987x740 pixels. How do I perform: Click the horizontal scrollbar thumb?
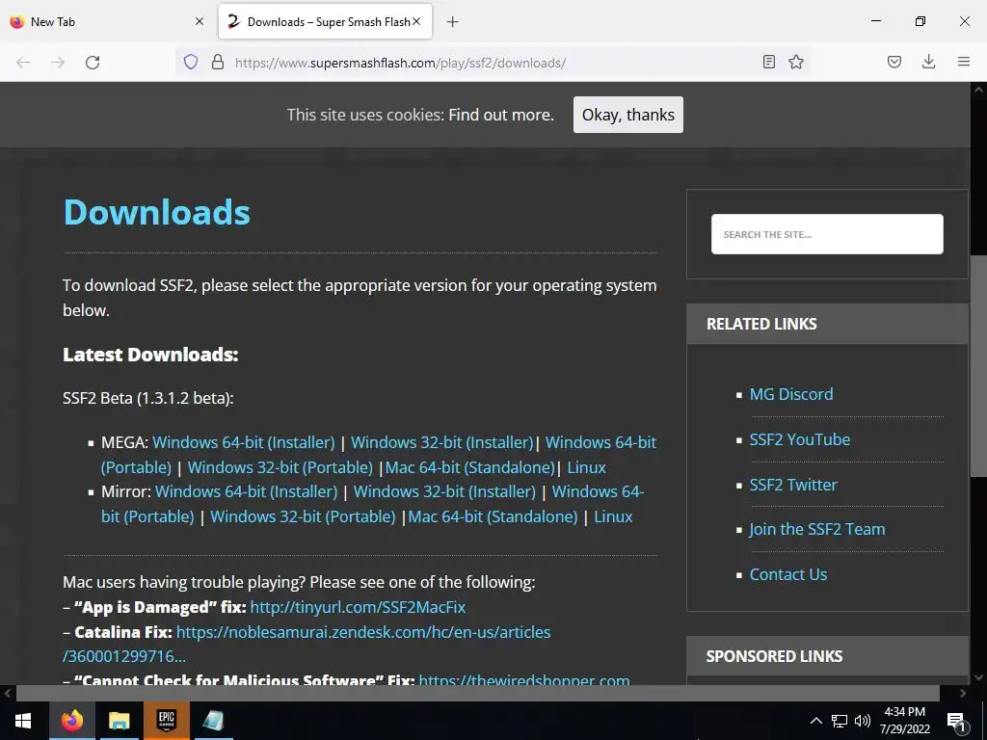pos(477,693)
